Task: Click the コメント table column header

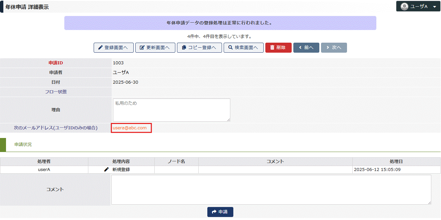Action: [275, 162]
